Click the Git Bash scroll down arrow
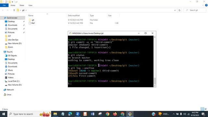This screenshot has width=208, height=117. coord(155,86)
